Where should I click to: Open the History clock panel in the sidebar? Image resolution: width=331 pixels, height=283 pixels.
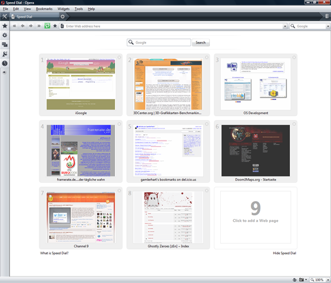click(5, 63)
